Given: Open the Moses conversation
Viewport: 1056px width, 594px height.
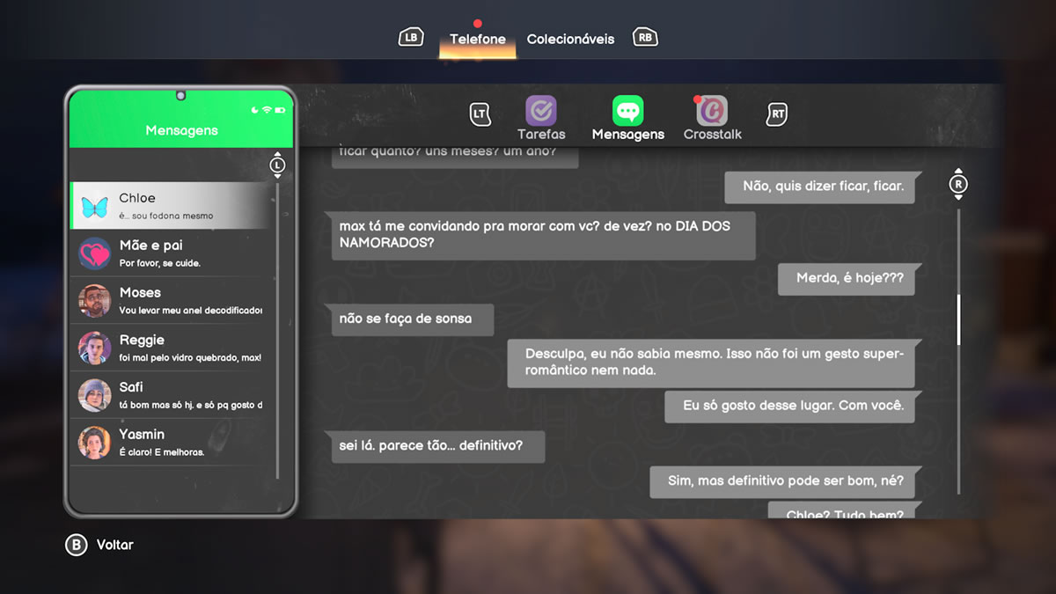Looking at the screenshot, I should click(172, 300).
